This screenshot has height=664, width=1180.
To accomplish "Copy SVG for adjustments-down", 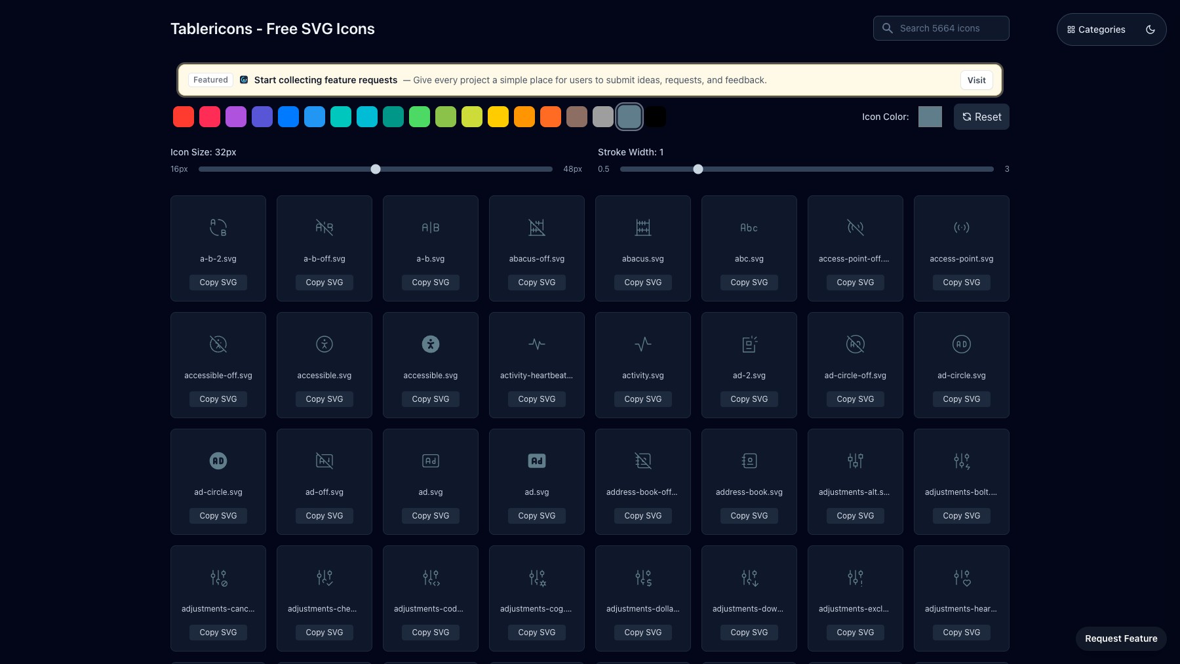I will [x=749, y=633].
